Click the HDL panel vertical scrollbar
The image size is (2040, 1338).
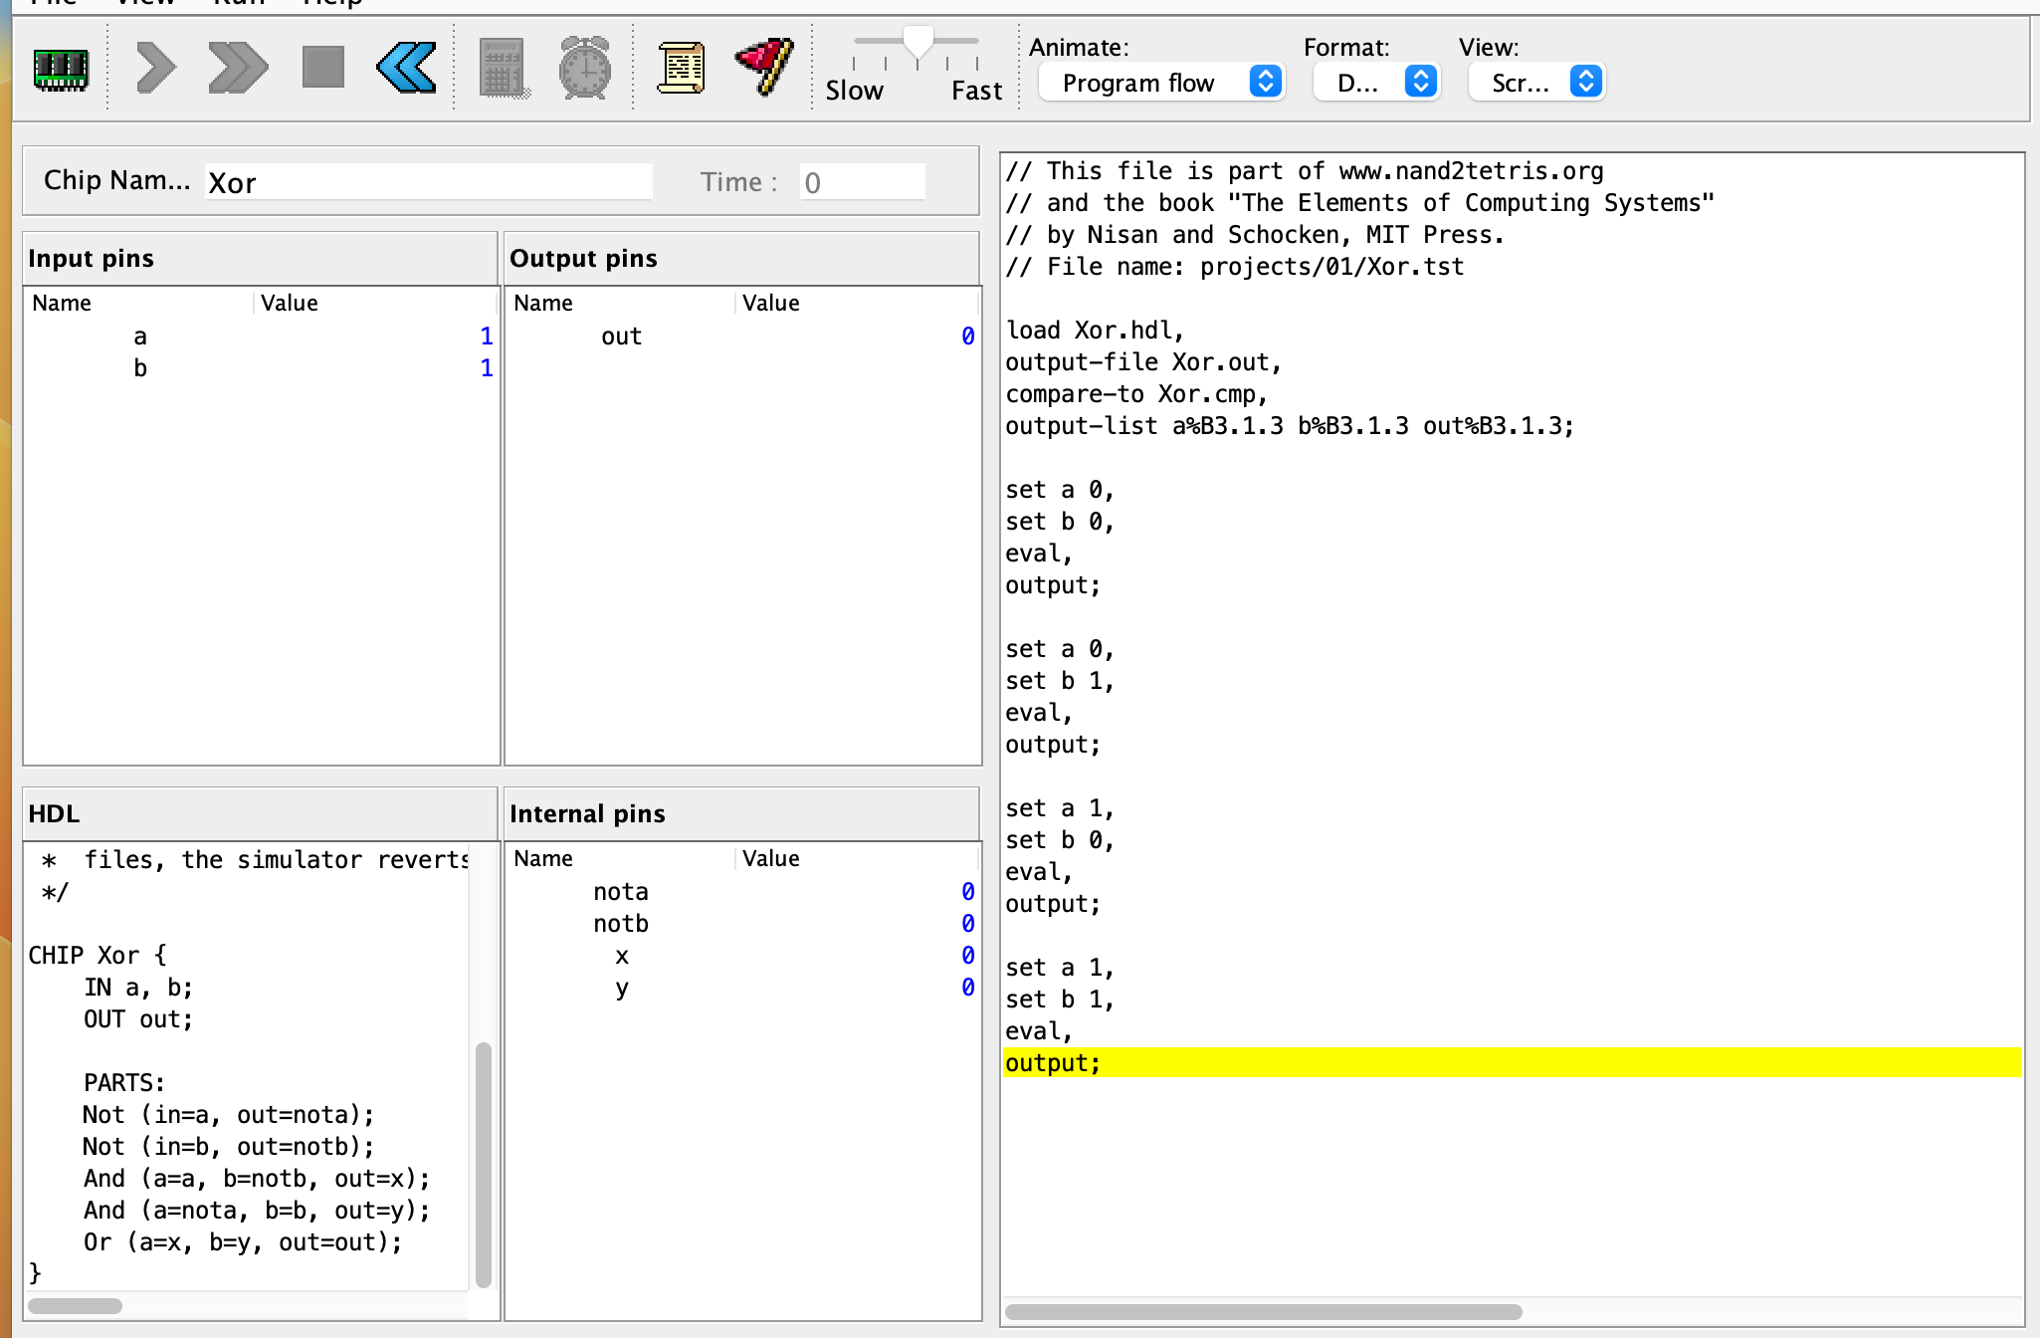(483, 1163)
